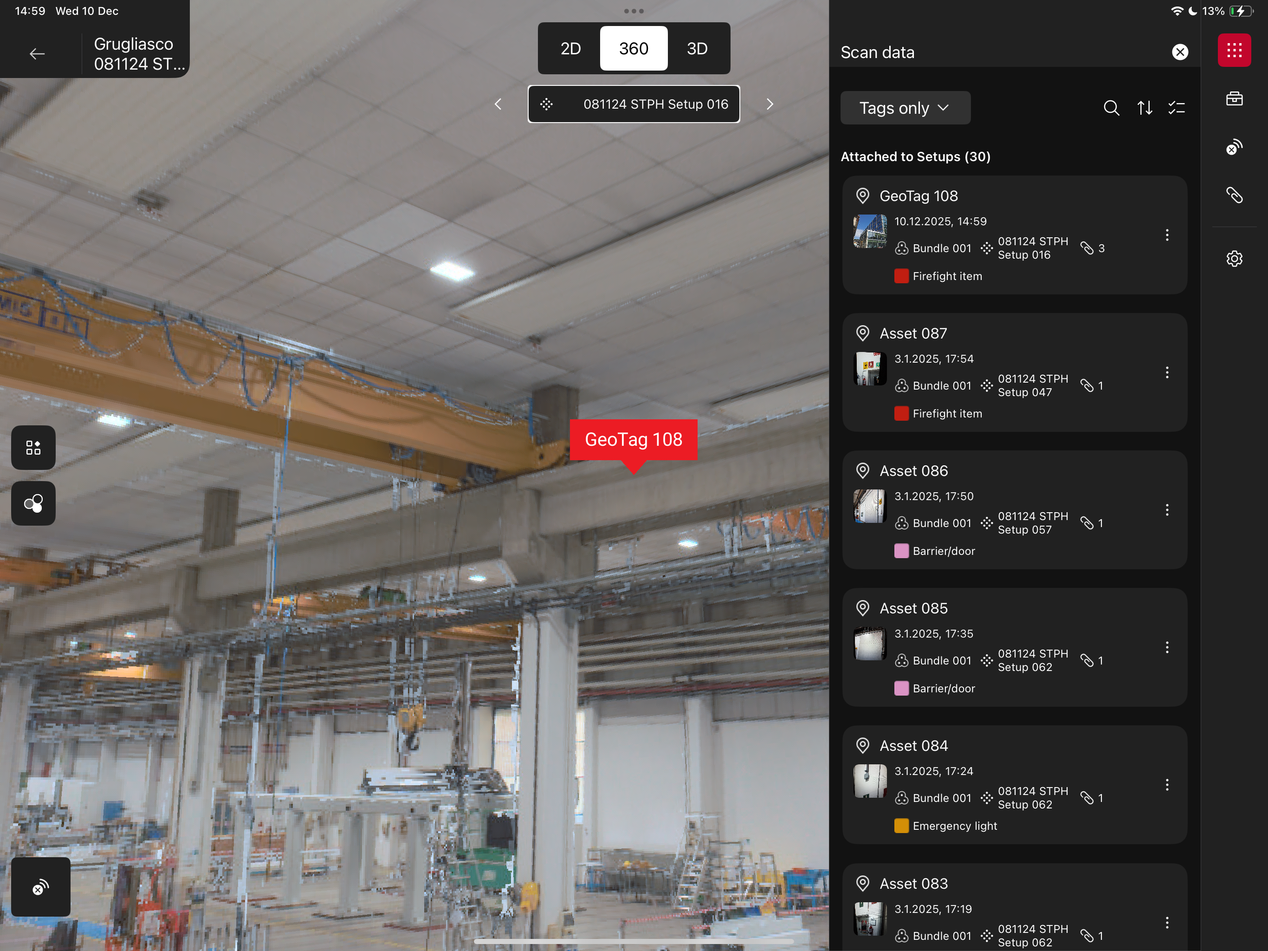Open more options for Asset 087
1268x951 pixels.
[x=1166, y=372]
